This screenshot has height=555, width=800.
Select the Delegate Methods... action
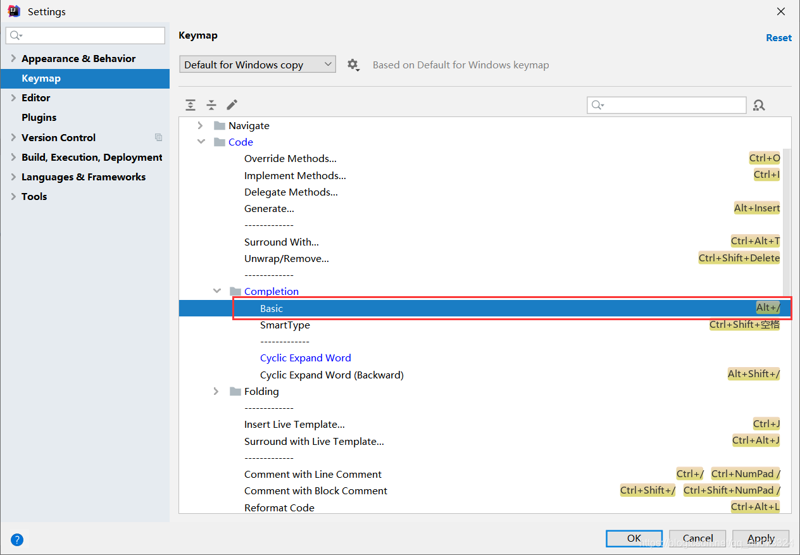click(x=291, y=192)
